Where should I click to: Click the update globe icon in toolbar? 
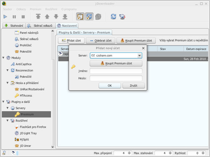click(x=122, y=17)
